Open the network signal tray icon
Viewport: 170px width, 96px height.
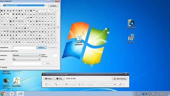tap(160, 94)
